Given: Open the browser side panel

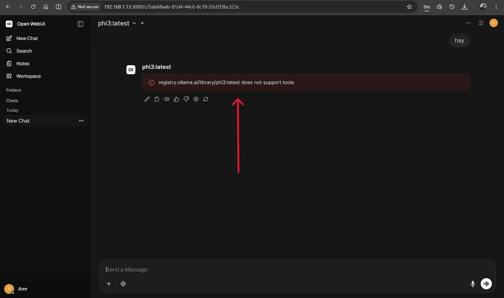Looking at the screenshot, I should 58,7.
